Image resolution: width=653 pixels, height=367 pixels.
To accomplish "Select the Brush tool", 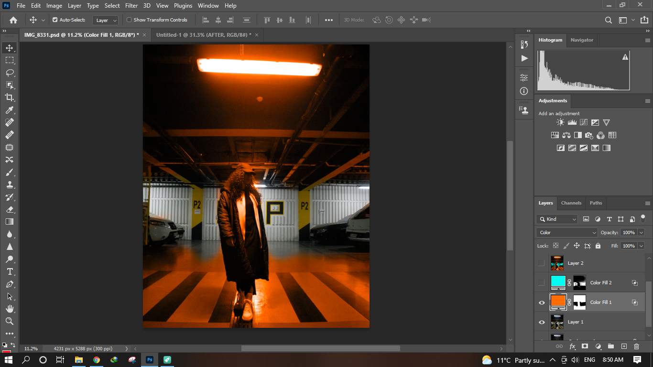I will tap(10, 172).
